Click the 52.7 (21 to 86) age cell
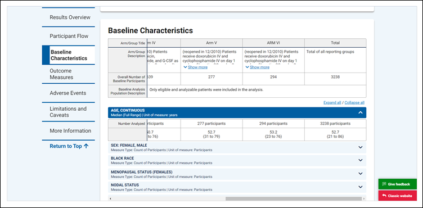Viewport: 423px width, 208px height. pyautogui.click(x=335, y=134)
